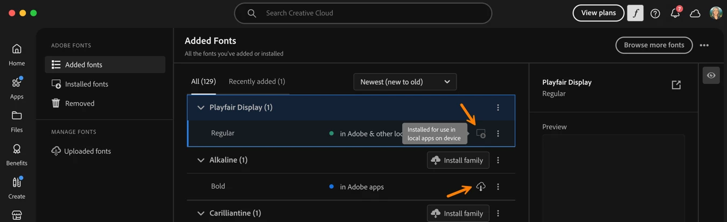Open the Apps section in sidebar
This screenshot has width=727, height=222.
pos(17,89)
